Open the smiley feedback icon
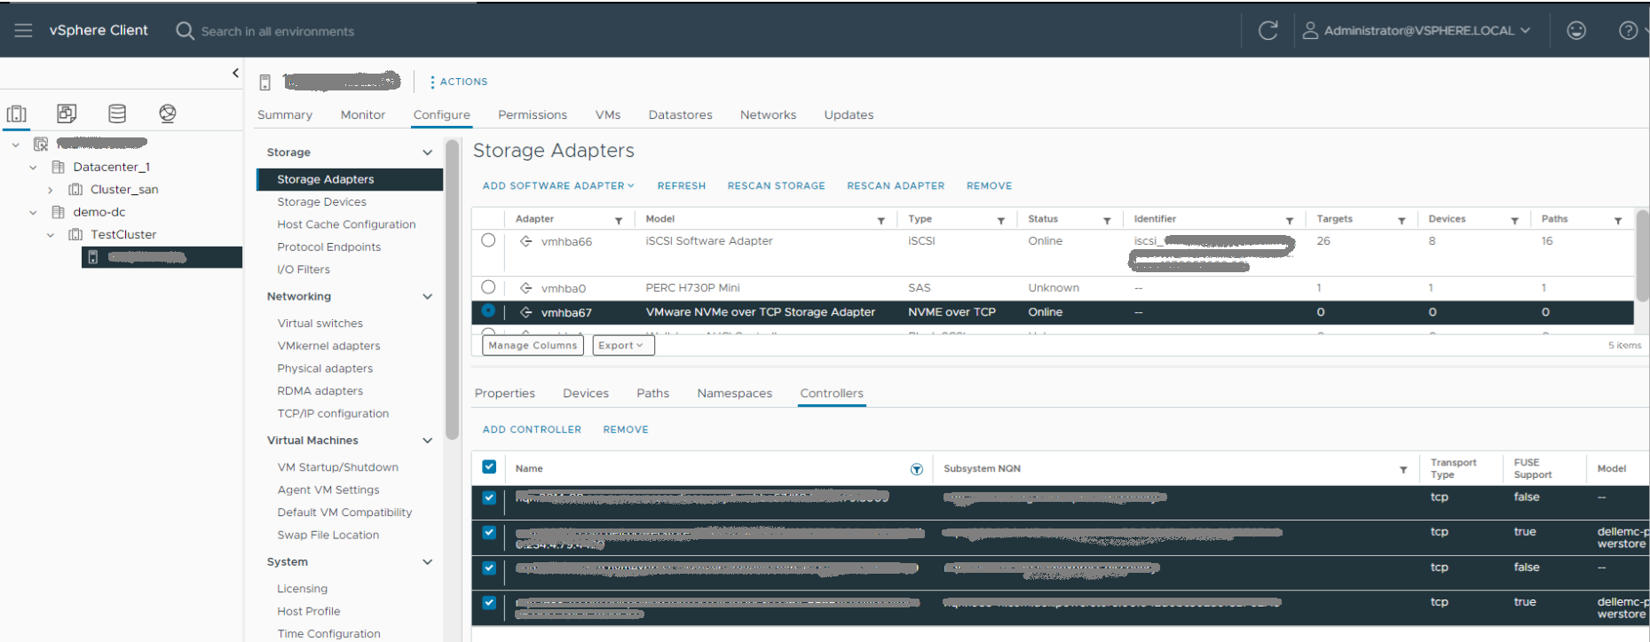Image resolution: width=1650 pixels, height=642 pixels. (1575, 30)
